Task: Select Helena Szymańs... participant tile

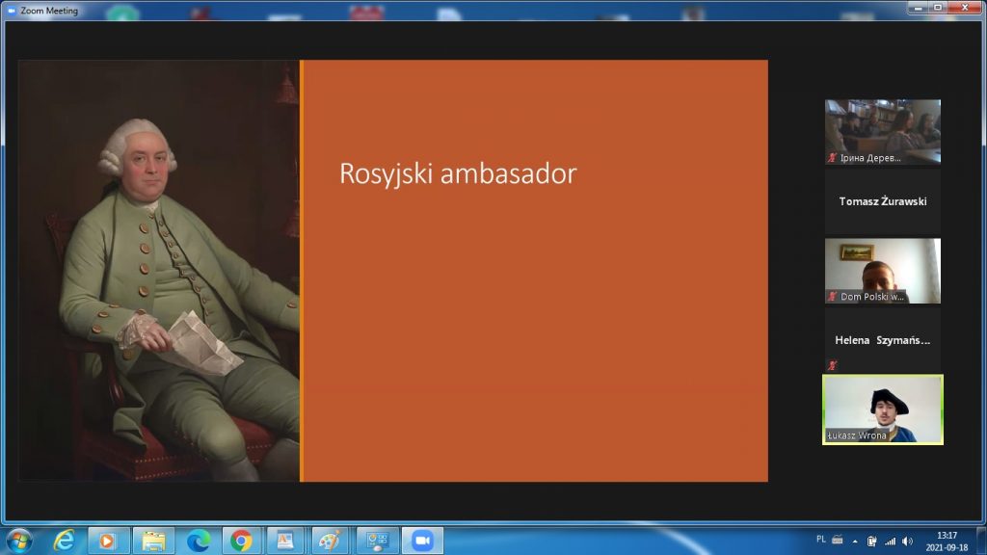Action: [x=882, y=341]
